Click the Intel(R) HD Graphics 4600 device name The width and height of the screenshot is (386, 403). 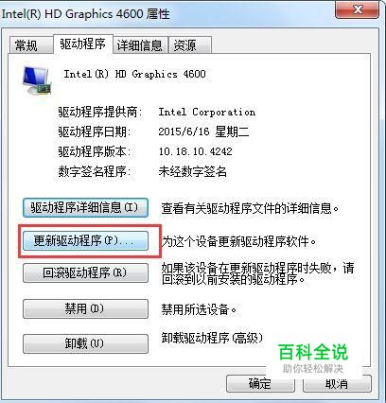pos(135,74)
